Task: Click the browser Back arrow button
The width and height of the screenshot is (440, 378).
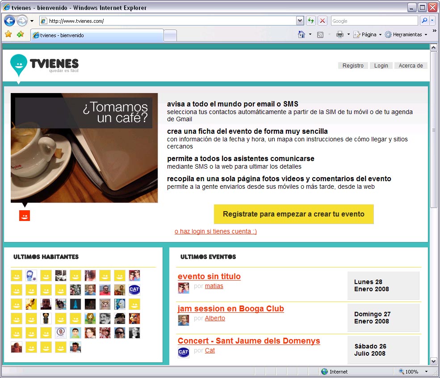Action: [9, 21]
